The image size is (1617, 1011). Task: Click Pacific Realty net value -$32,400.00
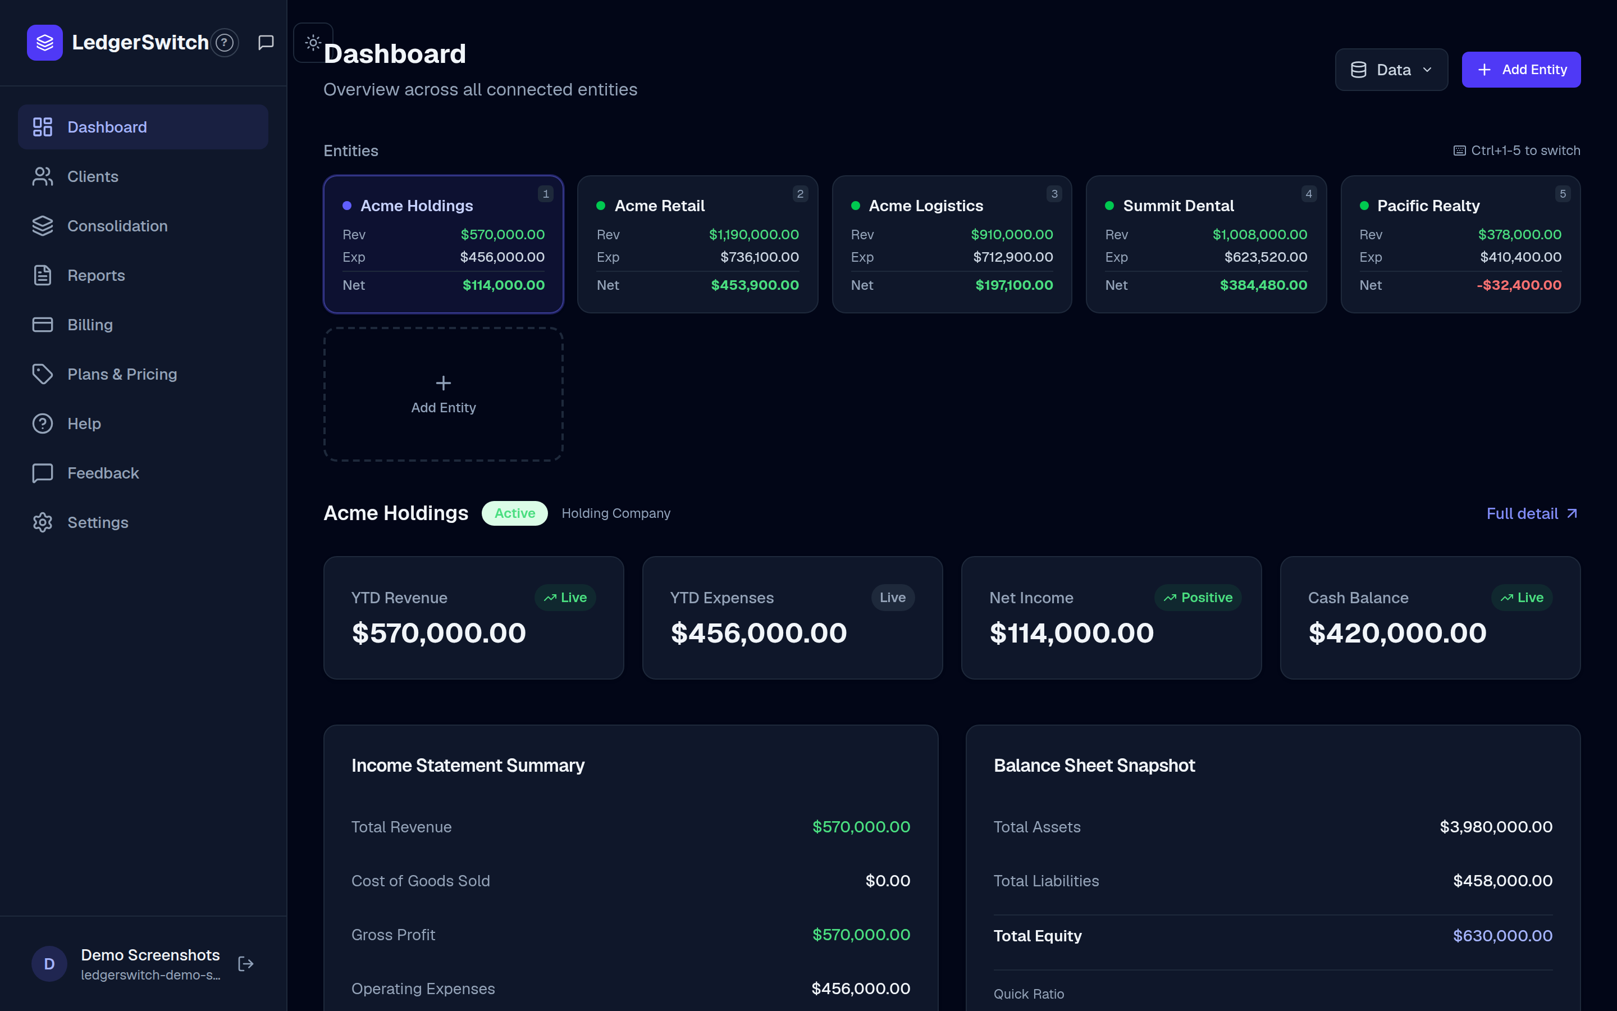click(1519, 285)
